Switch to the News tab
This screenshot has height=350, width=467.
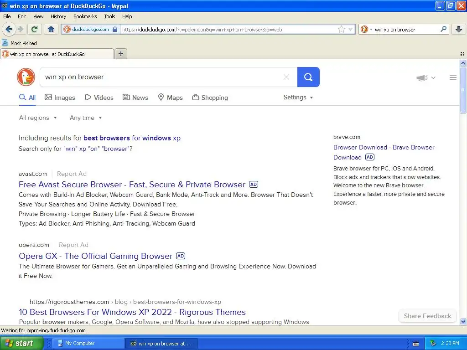click(135, 98)
